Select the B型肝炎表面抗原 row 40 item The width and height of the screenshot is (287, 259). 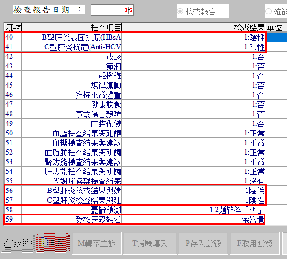[x=72, y=37]
